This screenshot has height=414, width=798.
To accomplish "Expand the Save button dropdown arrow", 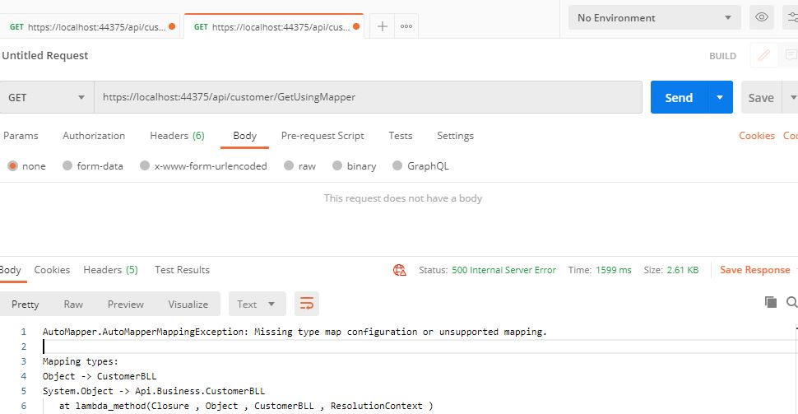I will [792, 97].
